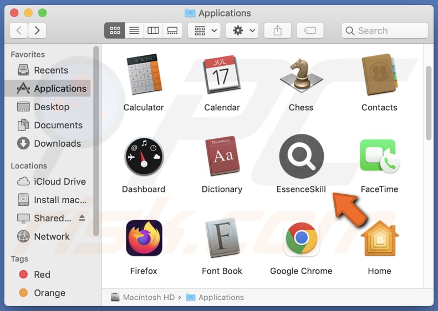The width and height of the screenshot is (438, 311).
Task: Click Macintosh HD in the path bar
Action: [142, 297]
